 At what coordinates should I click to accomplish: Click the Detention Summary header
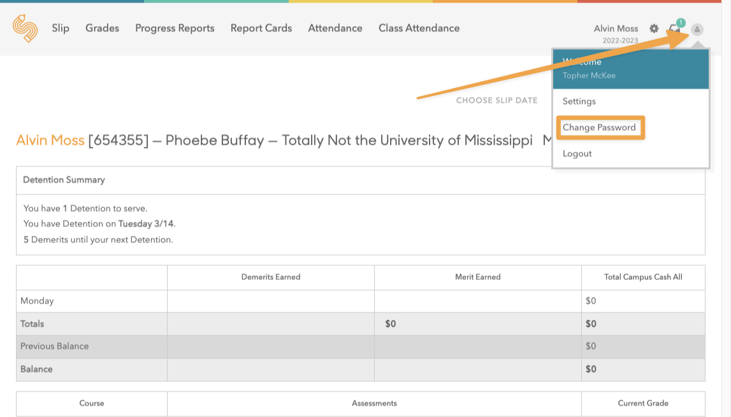(64, 180)
